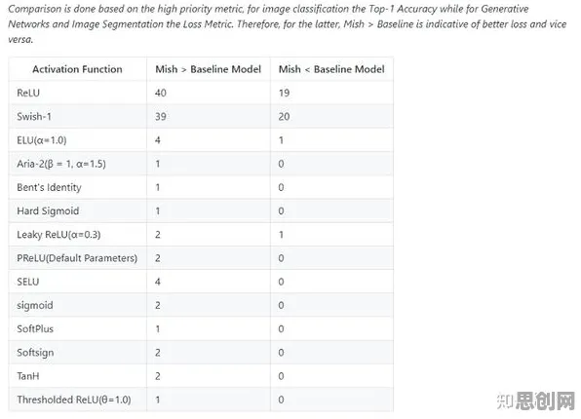Click the sigmoid row label
This screenshot has height=419, width=581.
(35, 306)
